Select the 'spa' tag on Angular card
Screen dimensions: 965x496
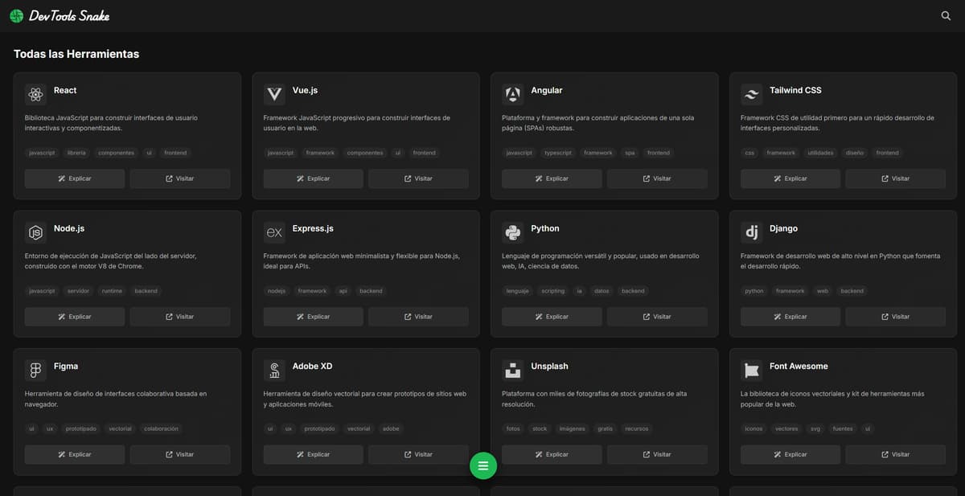(x=630, y=153)
